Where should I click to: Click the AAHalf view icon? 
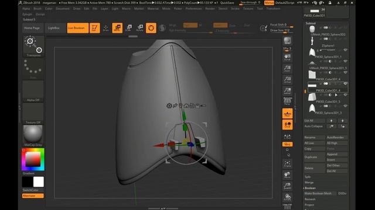[x=287, y=91]
